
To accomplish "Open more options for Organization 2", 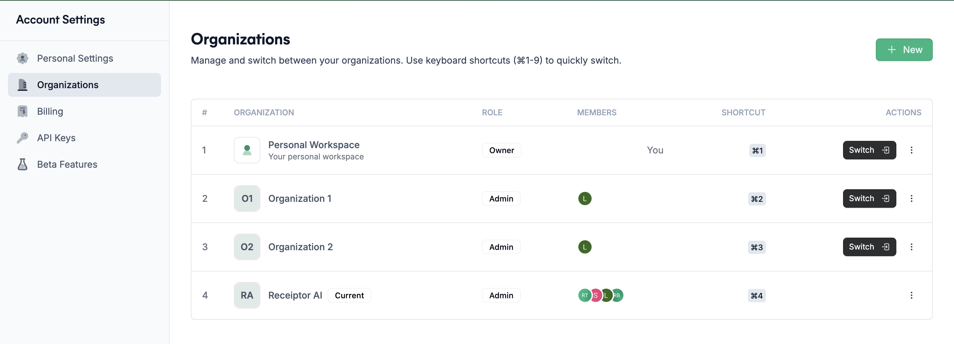I will coord(911,247).
